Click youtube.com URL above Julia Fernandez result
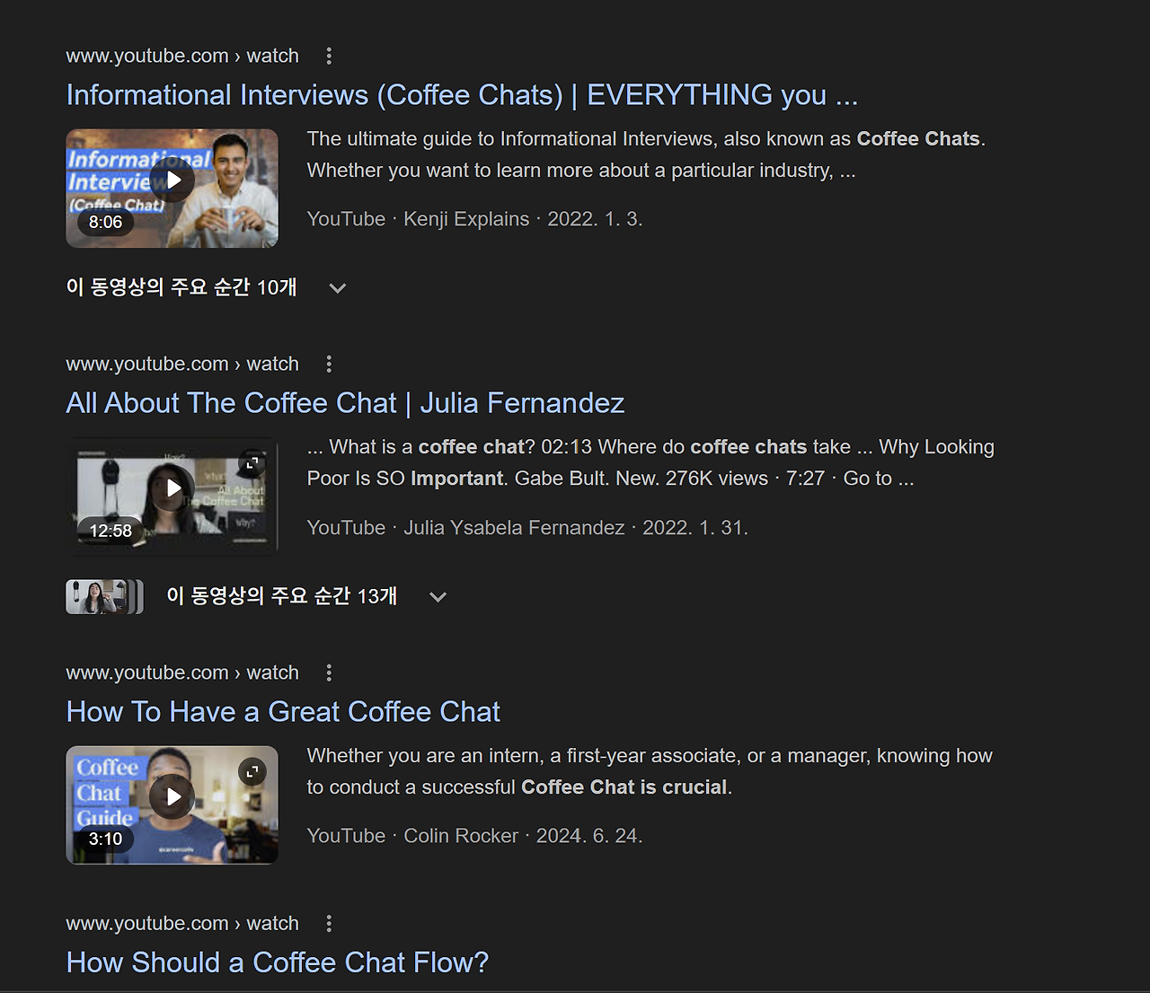Viewport: 1150px width, 993px height. (x=182, y=364)
